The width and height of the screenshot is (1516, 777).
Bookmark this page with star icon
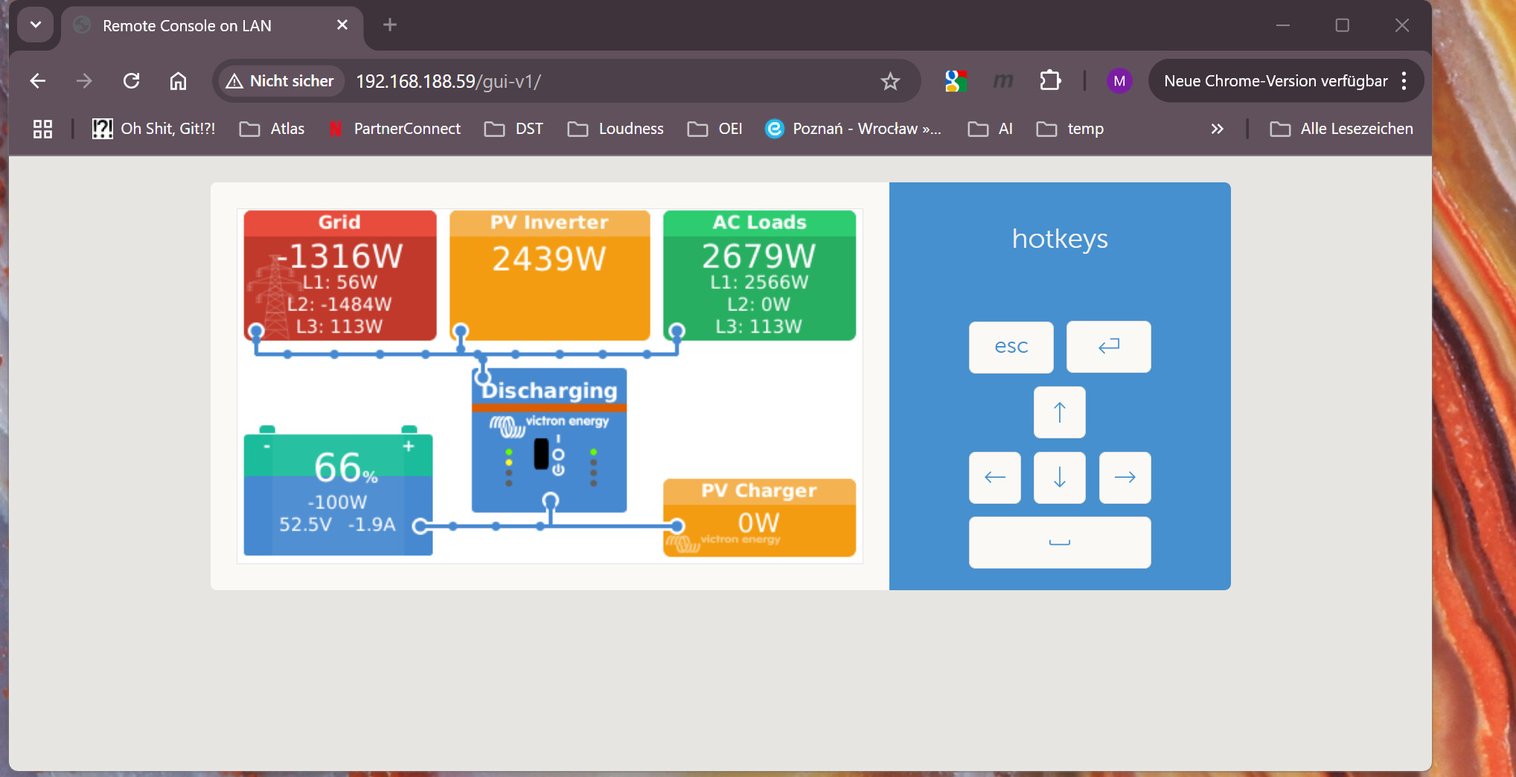point(890,81)
